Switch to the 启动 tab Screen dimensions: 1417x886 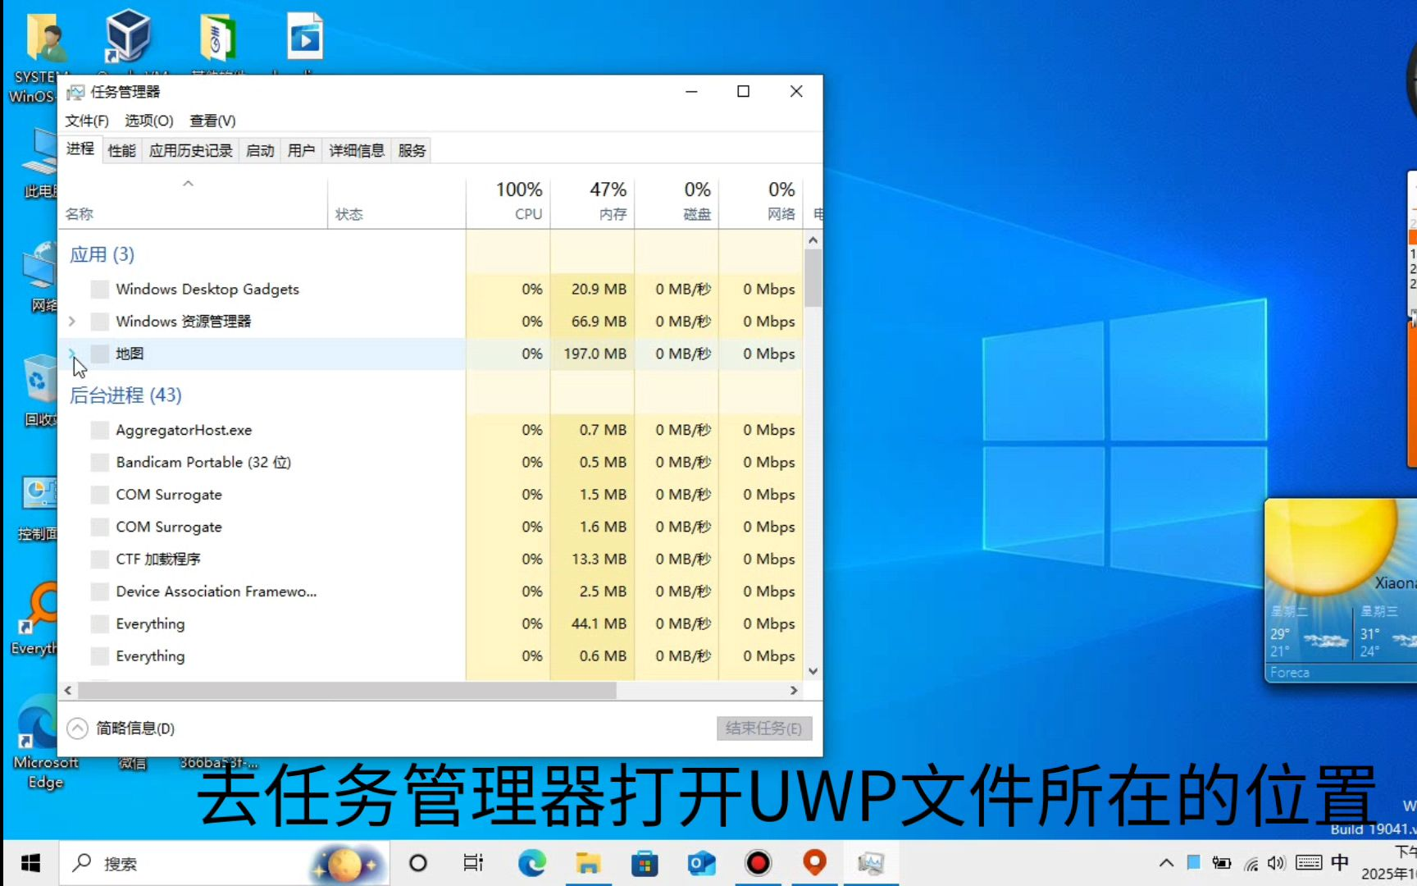coord(260,151)
